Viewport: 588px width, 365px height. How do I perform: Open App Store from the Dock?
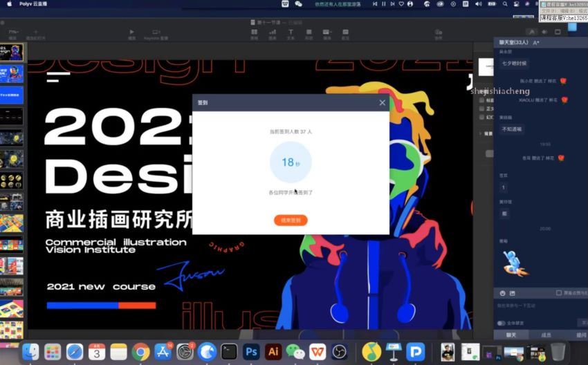[x=163, y=352]
